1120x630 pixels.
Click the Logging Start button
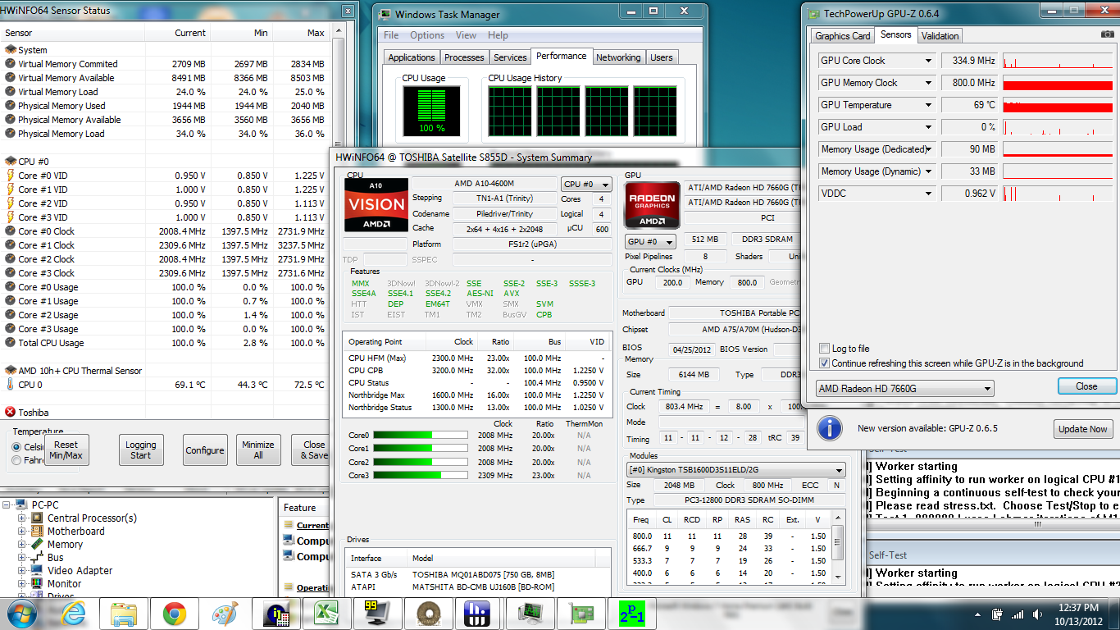click(x=141, y=450)
